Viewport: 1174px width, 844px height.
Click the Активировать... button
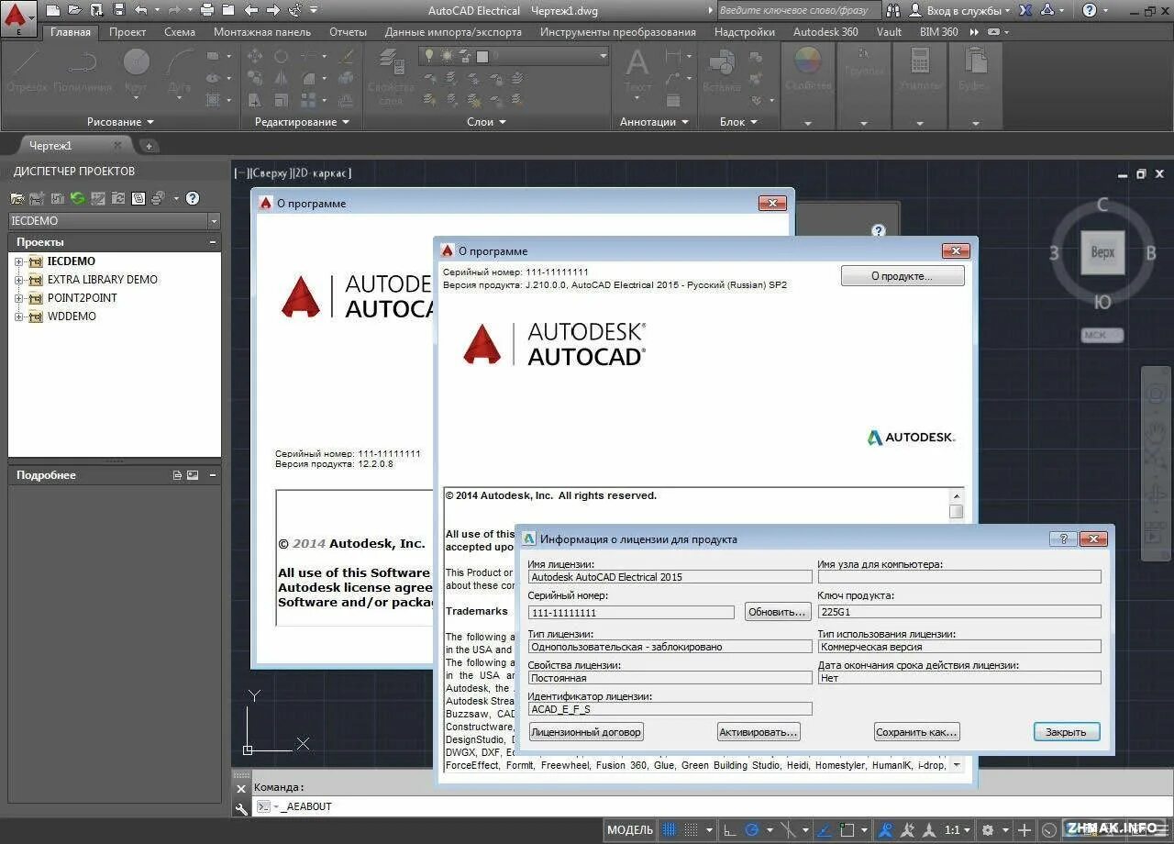759,732
